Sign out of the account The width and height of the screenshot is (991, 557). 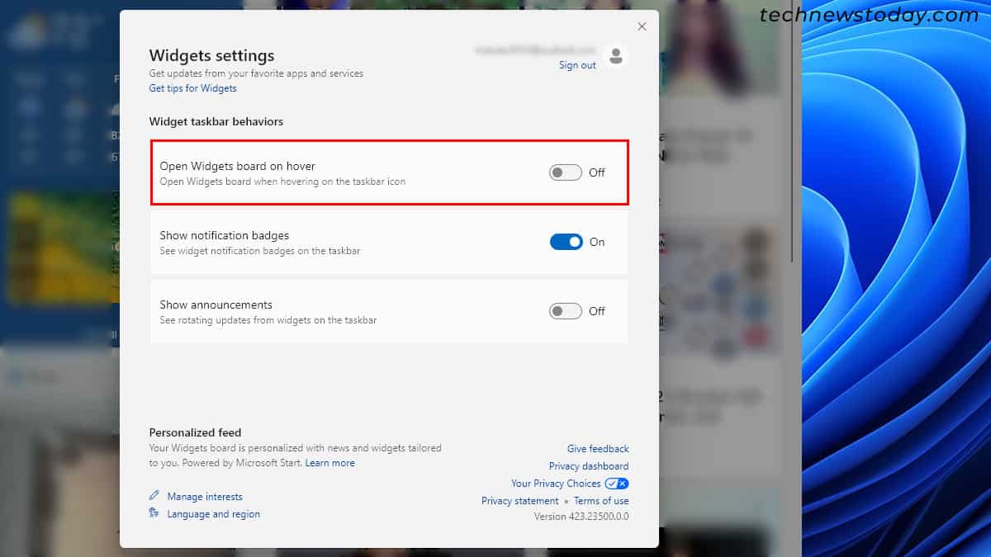coord(577,65)
